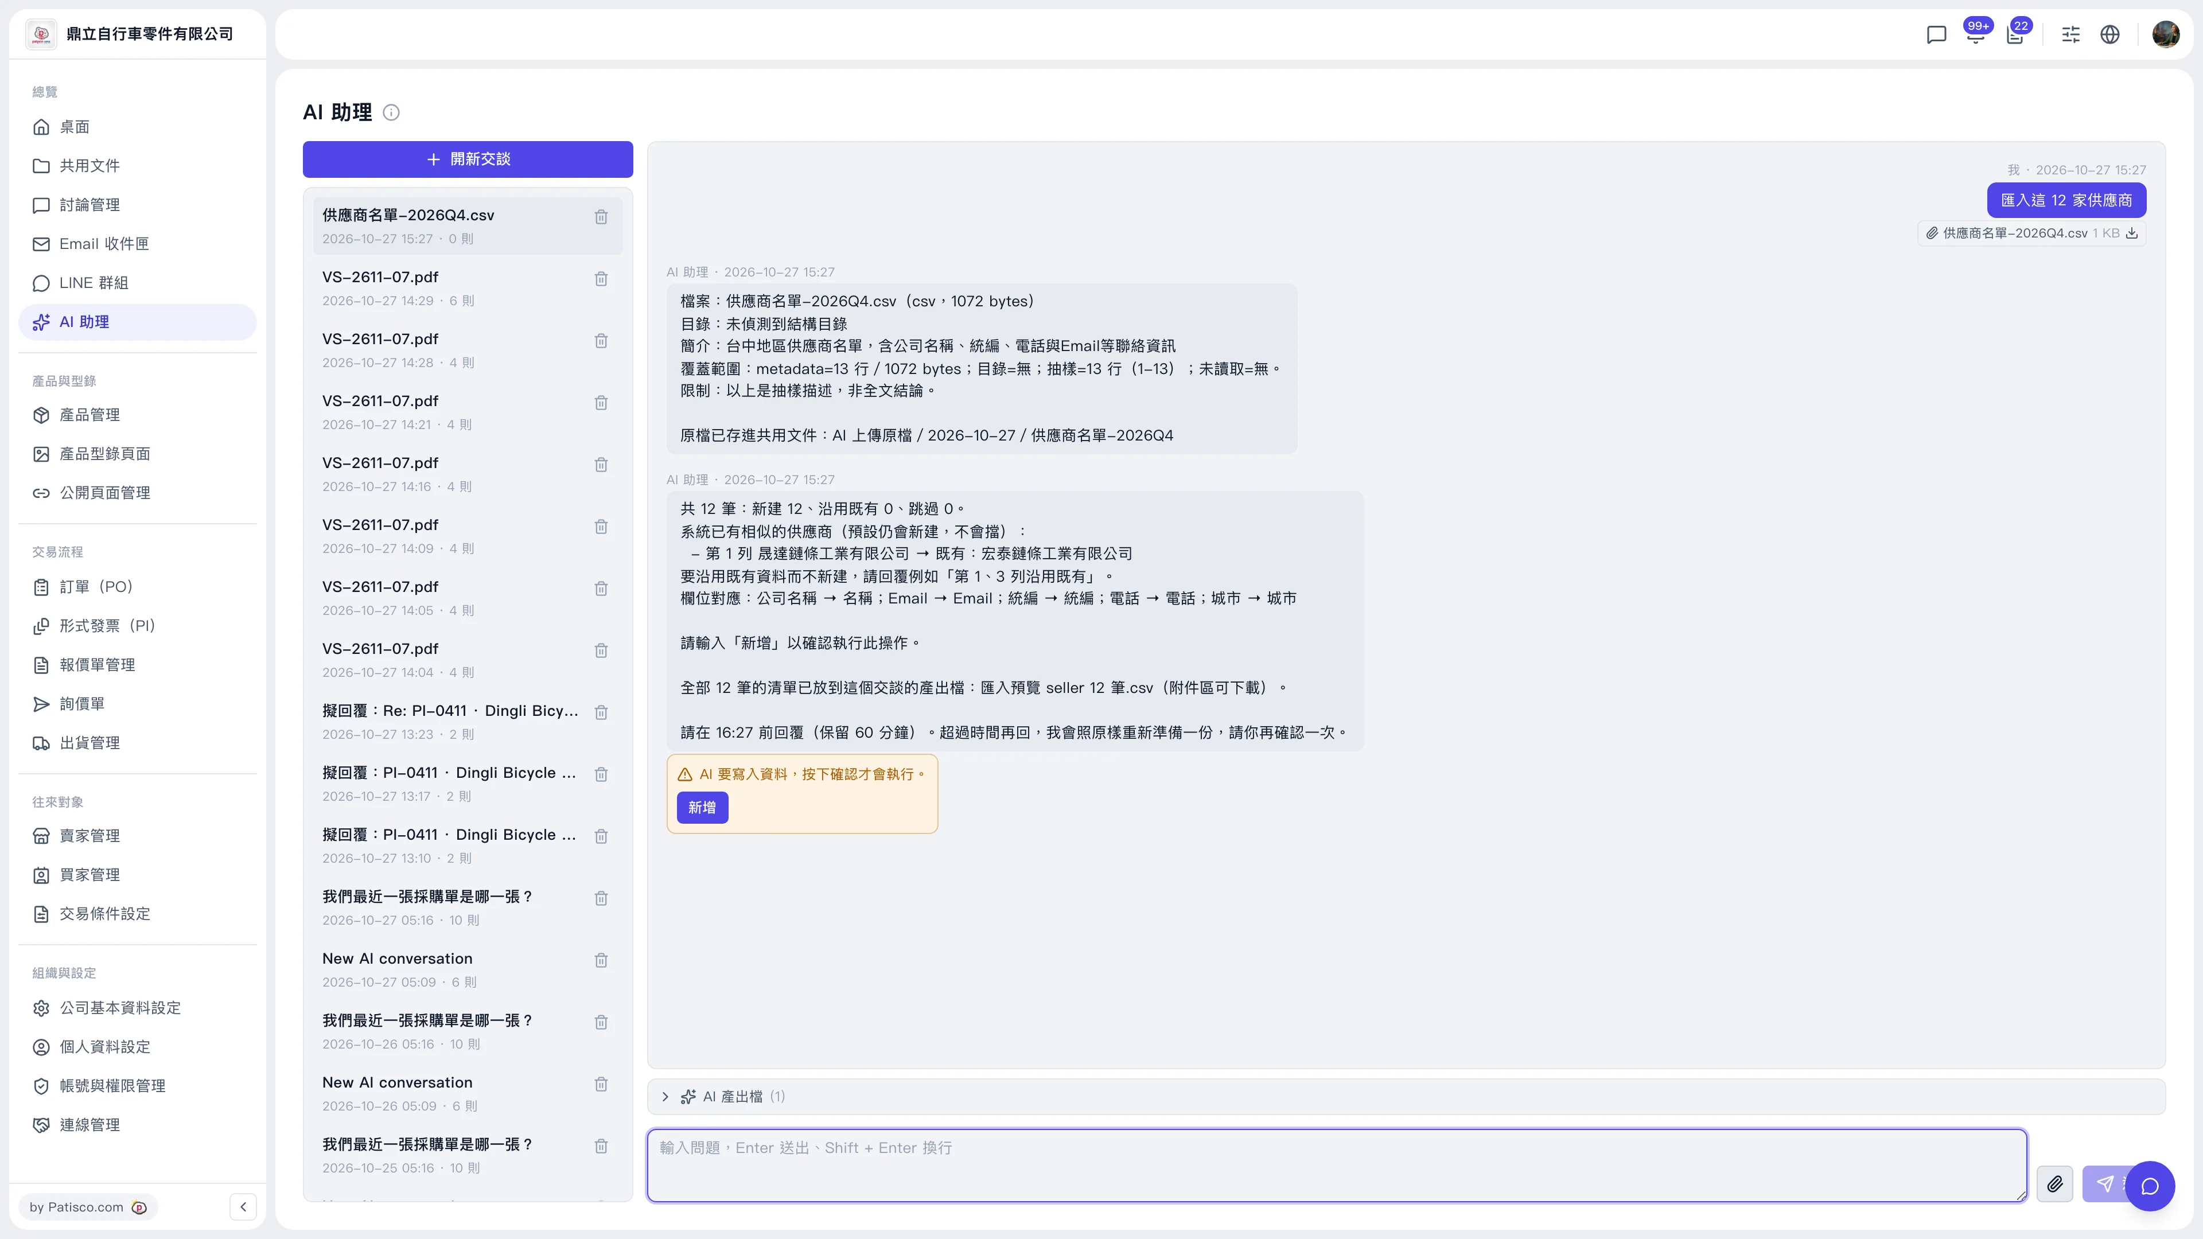Viewport: 2203px width, 1239px height.
Task: Open the display settings sliders icon
Action: [2070, 34]
